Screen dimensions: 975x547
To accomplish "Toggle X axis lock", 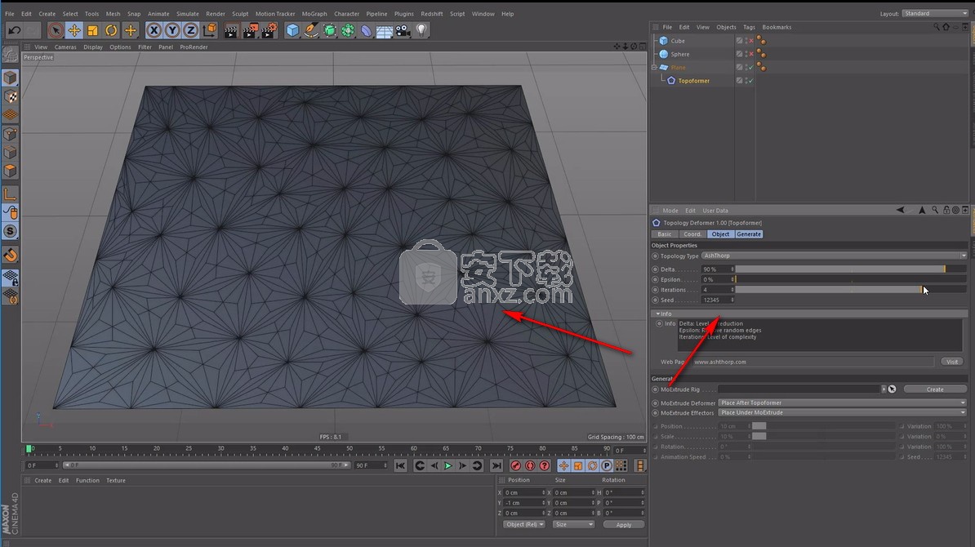I will (x=154, y=30).
